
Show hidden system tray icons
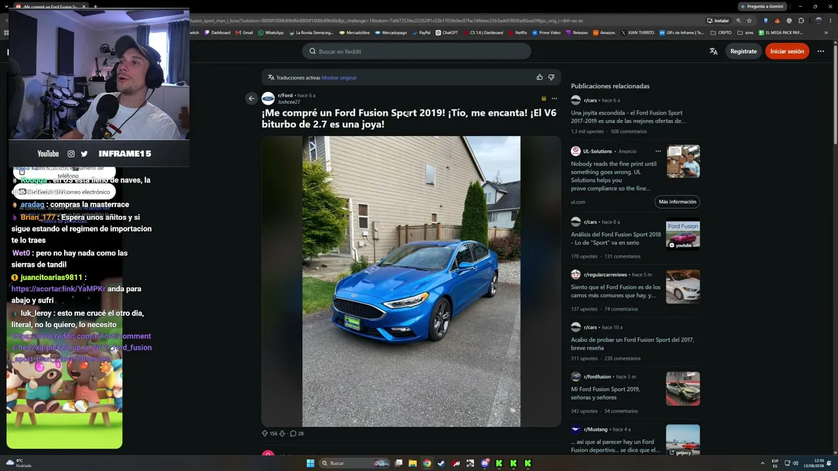pyautogui.click(x=763, y=463)
